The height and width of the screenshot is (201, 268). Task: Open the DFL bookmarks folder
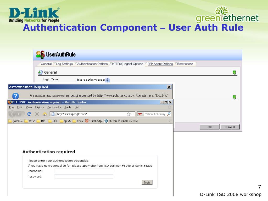53,121
